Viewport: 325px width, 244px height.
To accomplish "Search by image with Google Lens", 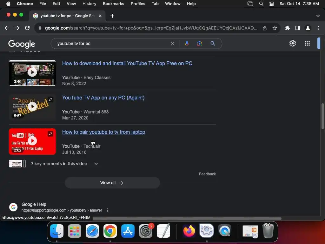I will coord(199,44).
